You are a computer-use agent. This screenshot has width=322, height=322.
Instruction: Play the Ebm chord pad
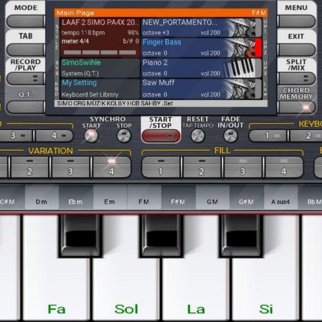(x=76, y=197)
